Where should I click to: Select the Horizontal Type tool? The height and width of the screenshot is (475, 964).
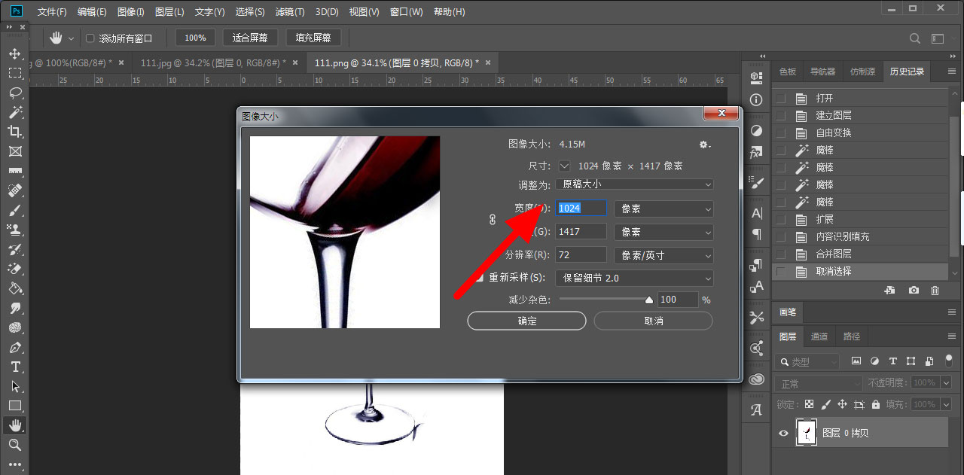(x=15, y=367)
